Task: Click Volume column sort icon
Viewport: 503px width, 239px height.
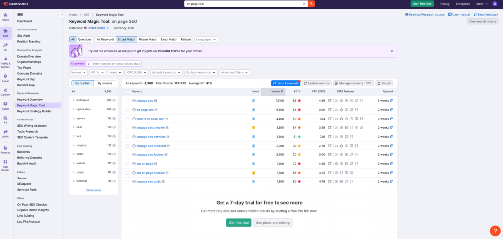Action: 282,92
